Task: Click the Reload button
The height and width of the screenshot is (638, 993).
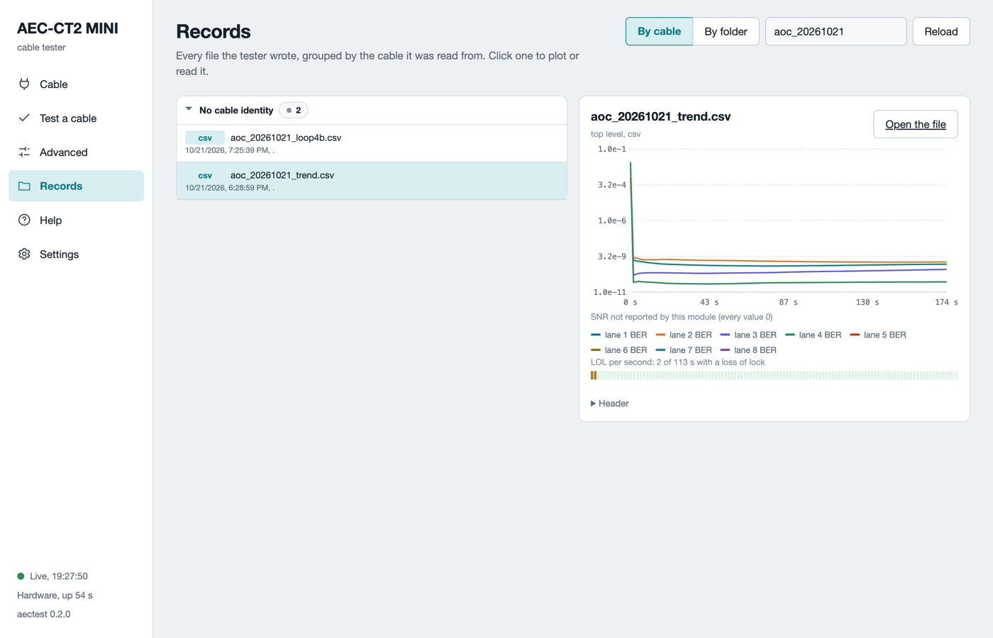Action: (x=941, y=31)
